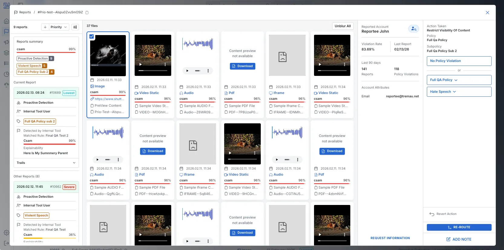Click the progress bar of the VIDEO--MOGhH video
The image size is (504, 250).
coord(153,70)
